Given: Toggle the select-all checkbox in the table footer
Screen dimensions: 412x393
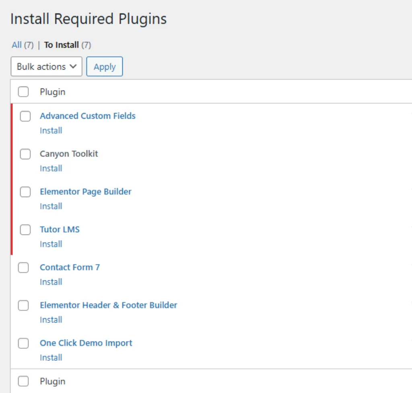Looking at the screenshot, I should click(23, 381).
